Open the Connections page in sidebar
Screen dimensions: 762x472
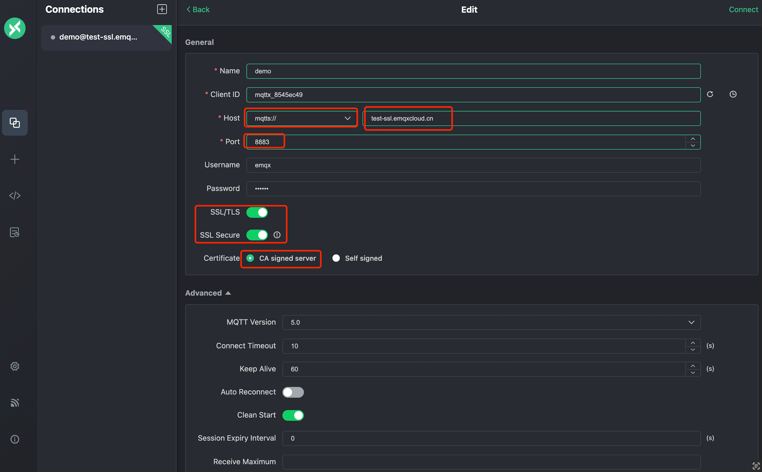15,123
